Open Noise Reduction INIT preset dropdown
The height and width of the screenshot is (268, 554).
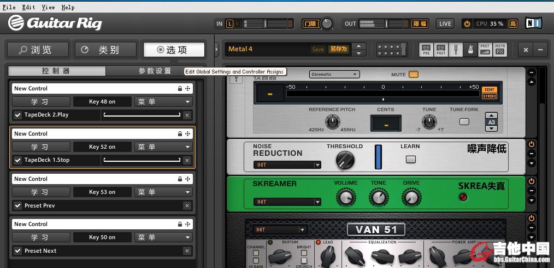pos(287,165)
